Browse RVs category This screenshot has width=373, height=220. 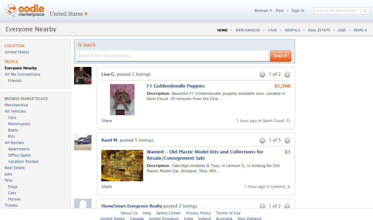[12, 136]
